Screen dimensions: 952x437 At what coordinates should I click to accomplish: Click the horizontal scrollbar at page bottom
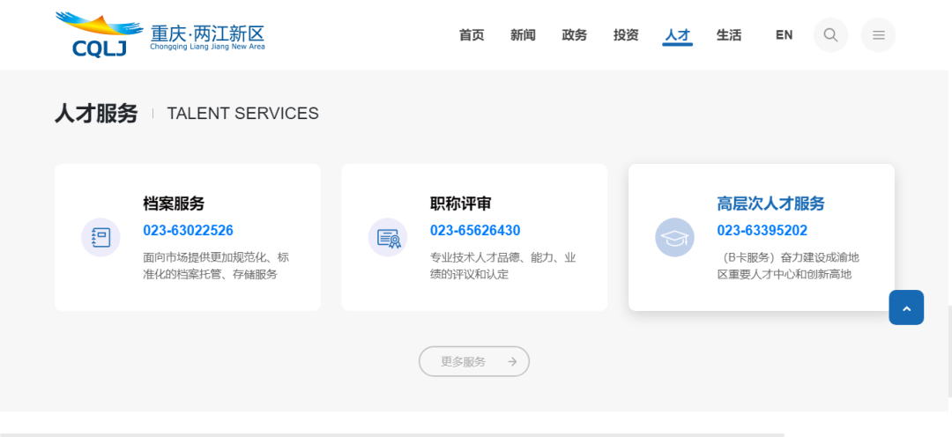coord(392,434)
